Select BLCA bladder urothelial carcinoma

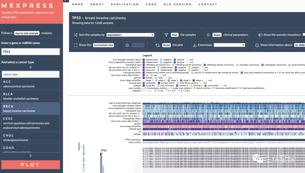click(x=30, y=96)
